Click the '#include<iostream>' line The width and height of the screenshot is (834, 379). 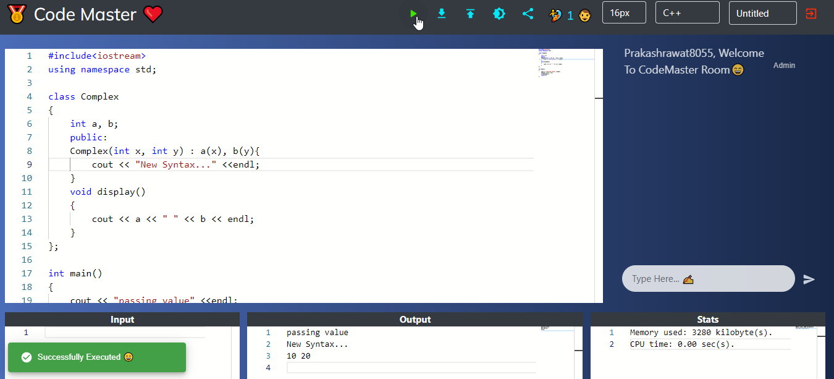click(98, 56)
